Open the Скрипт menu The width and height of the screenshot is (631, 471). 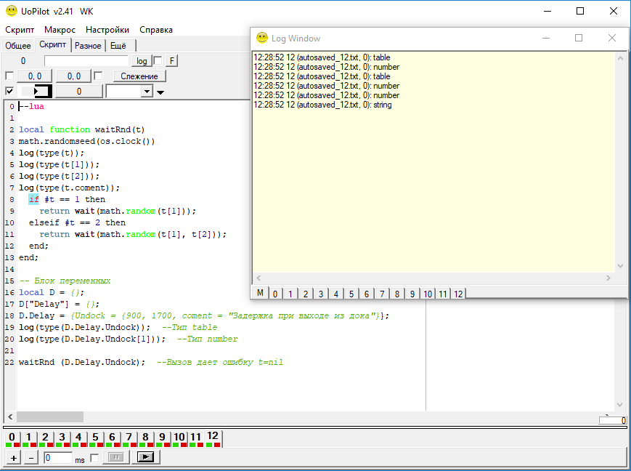[x=20, y=30]
